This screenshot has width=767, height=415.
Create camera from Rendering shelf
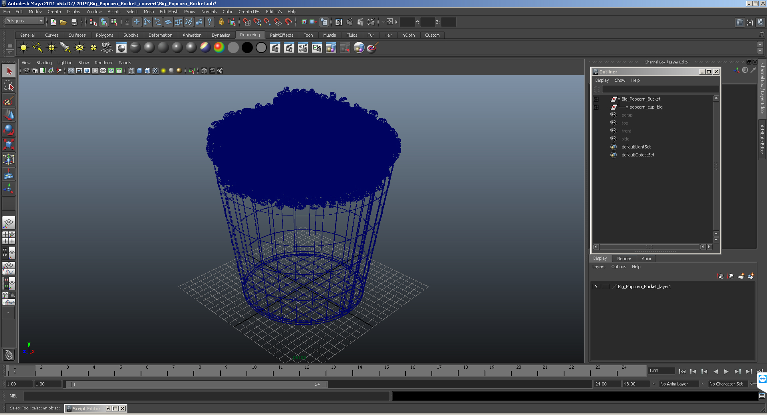[107, 48]
